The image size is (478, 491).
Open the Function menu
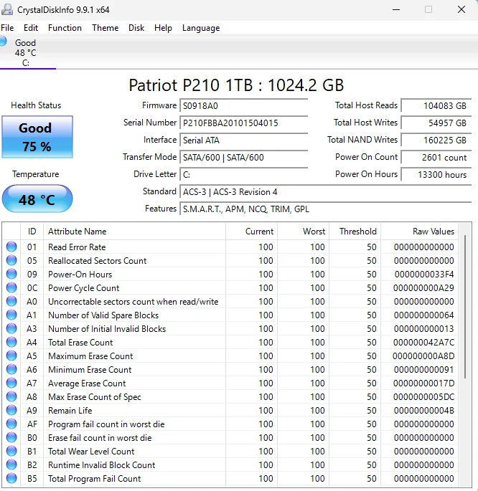coord(65,28)
